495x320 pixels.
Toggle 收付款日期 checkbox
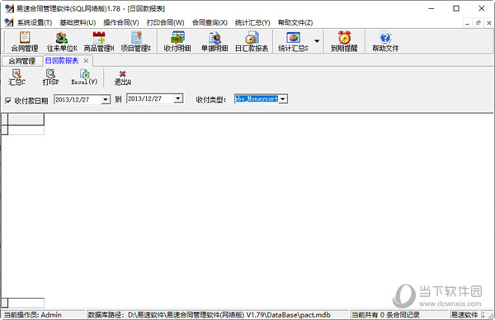[8, 101]
